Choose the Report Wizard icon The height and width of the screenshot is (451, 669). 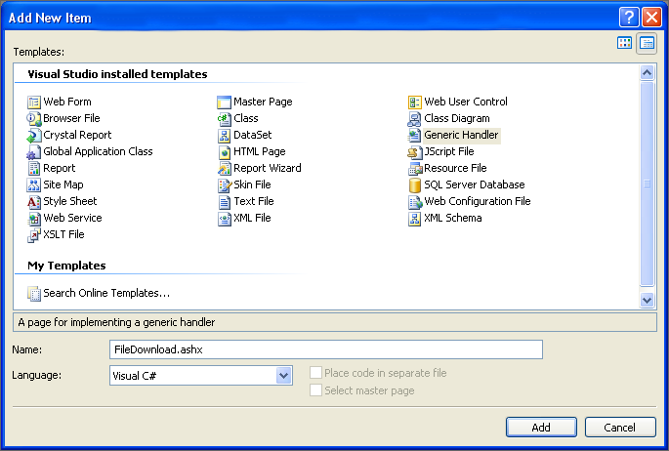[224, 168]
